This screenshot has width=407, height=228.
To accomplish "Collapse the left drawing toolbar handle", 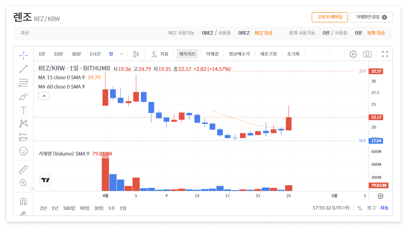I will (x=32, y=188).
